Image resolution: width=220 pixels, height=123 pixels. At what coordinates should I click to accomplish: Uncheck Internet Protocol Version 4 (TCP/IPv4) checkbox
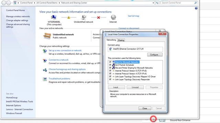pos(110,73)
